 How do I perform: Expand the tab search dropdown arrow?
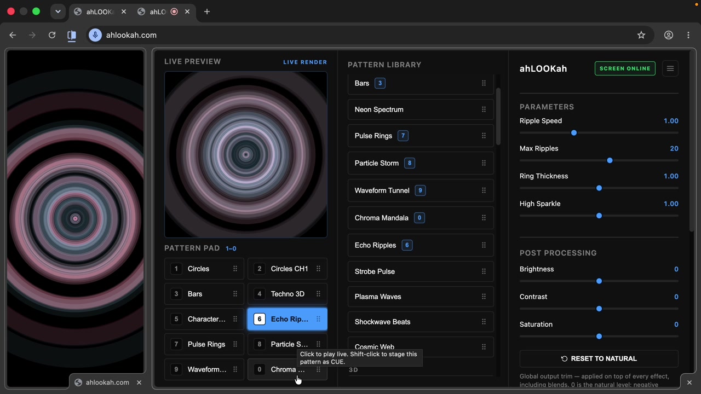click(58, 11)
